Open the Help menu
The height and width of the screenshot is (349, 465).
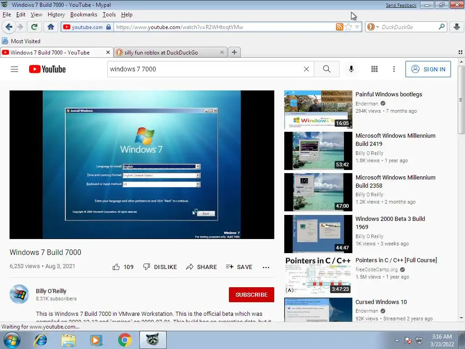pyautogui.click(x=127, y=15)
